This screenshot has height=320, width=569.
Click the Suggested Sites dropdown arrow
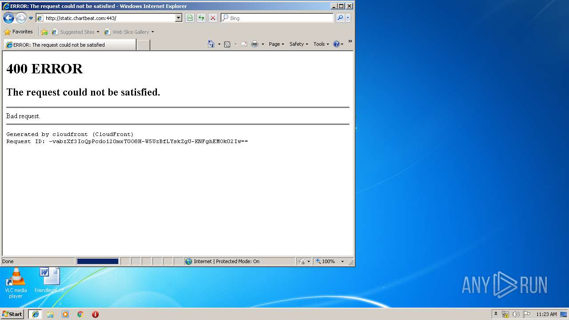click(x=98, y=32)
